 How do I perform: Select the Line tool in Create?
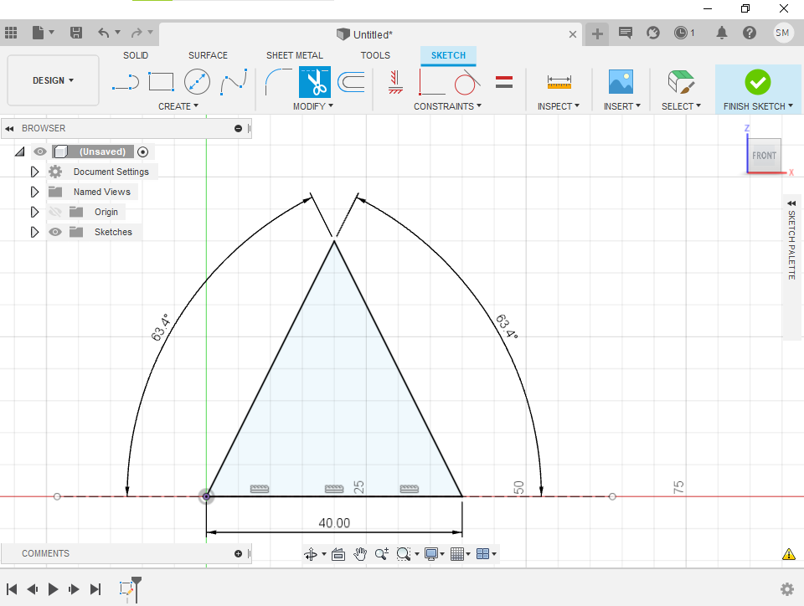(x=126, y=82)
